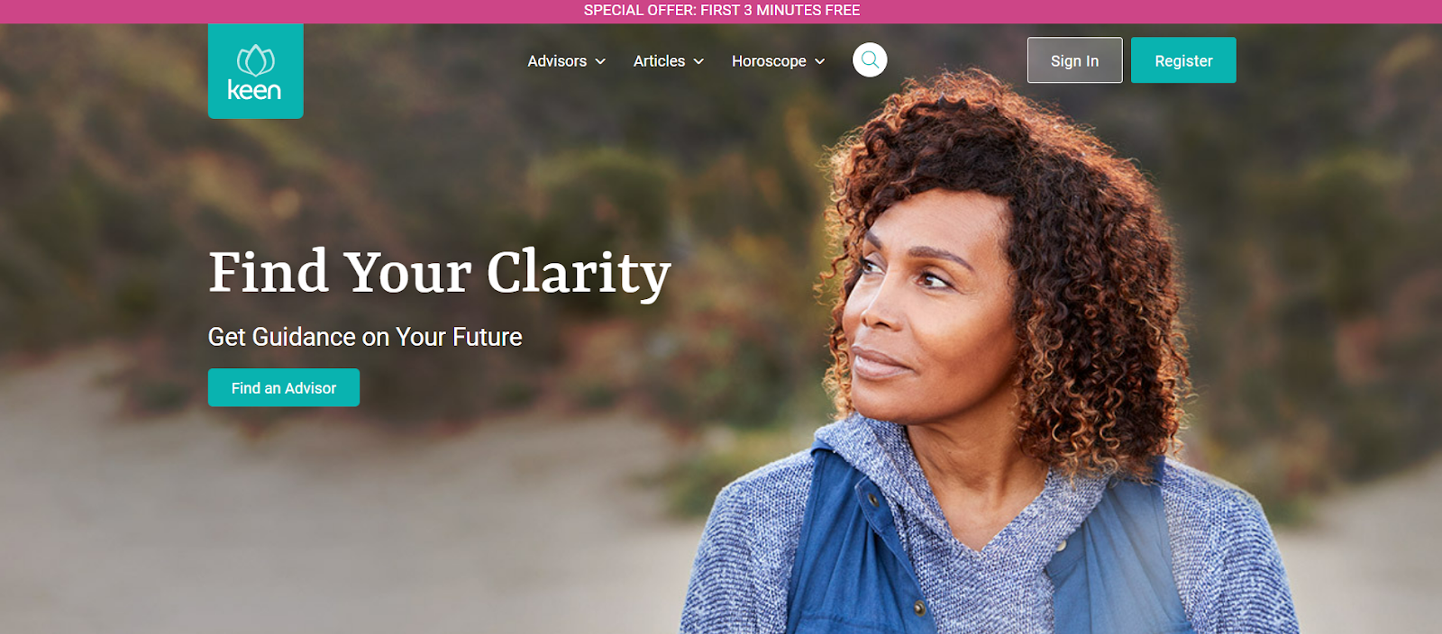Open the Advisors menu
Image resolution: width=1442 pixels, height=634 pixels.
coord(567,61)
